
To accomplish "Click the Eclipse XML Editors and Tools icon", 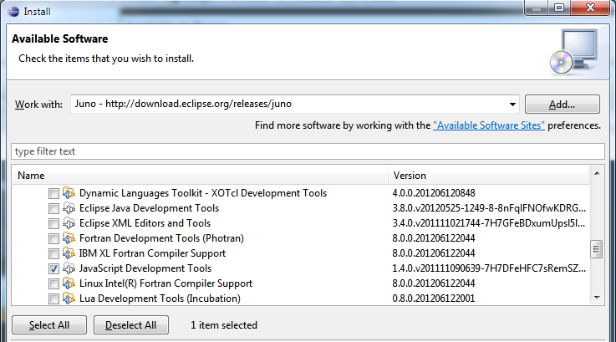I will pyautogui.click(x=69, y=223).
